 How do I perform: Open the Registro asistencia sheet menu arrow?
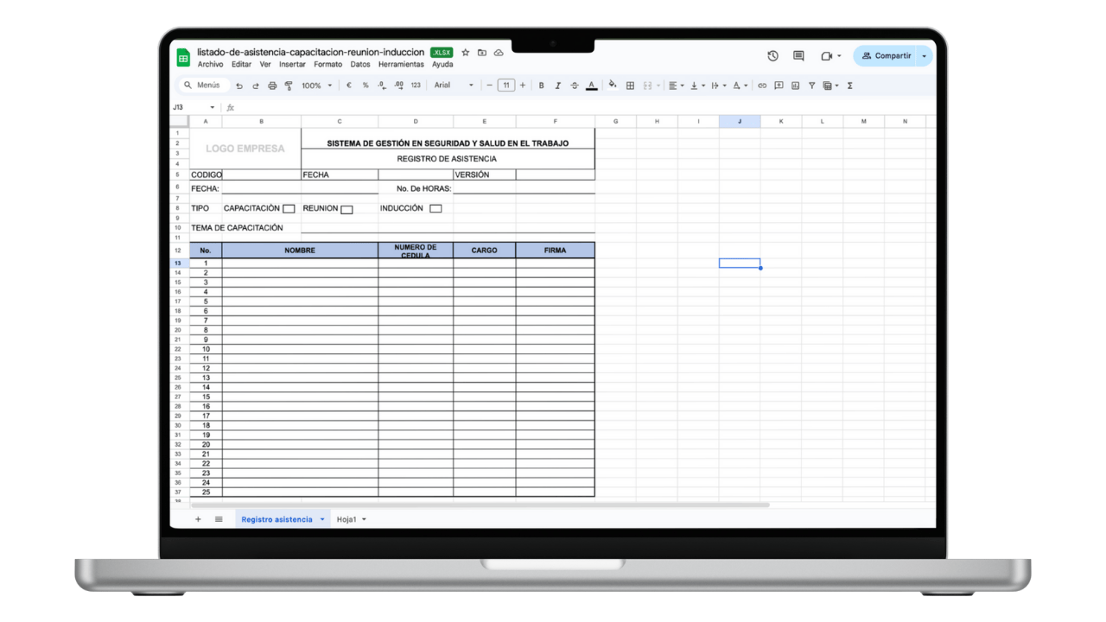click(321, 518)
